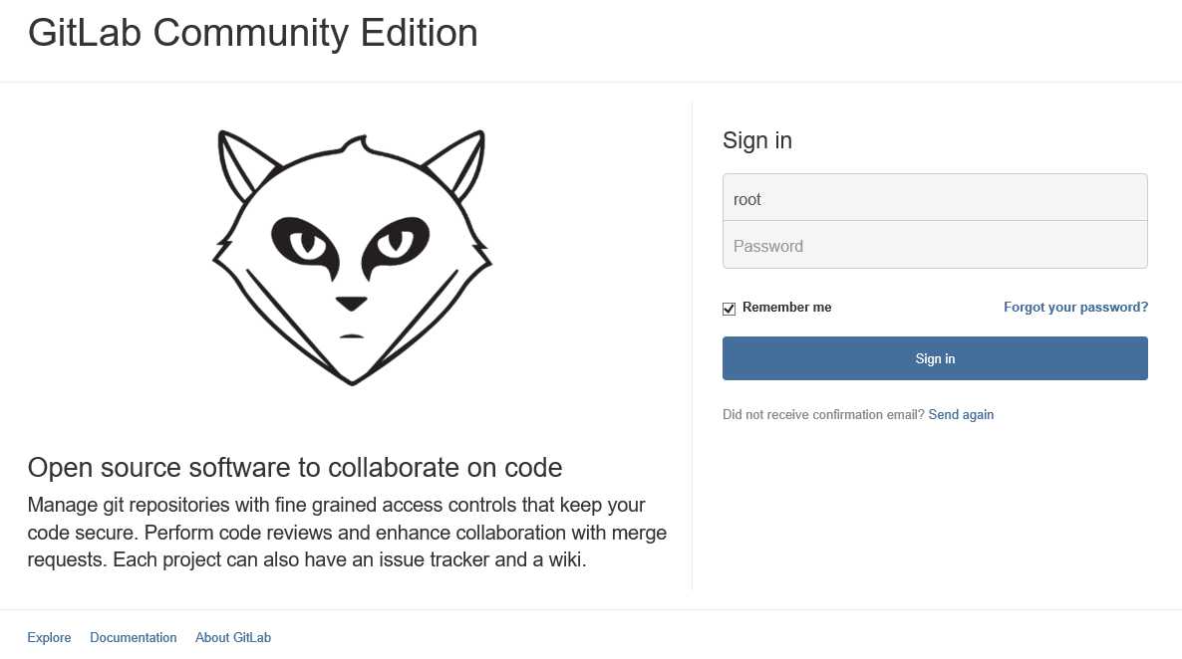Viewport: 1182px width, 659px height.
Task: Click the fox logo's right eye
Action: [395, 246]
